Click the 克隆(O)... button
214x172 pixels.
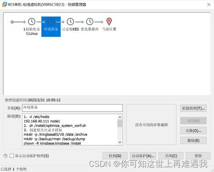(193, 131)
